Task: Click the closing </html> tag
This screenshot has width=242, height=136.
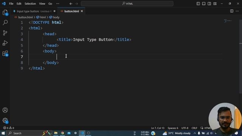Action: click(x=37, y=68)
